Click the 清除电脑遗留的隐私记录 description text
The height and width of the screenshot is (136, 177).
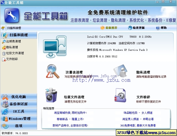coord(151,77)
